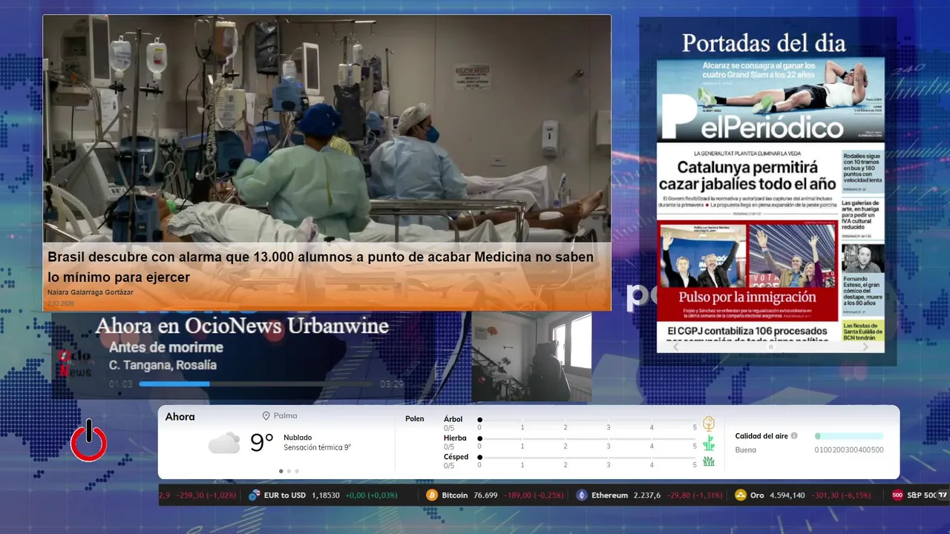Click the Palma location label

[x=285, y=417]
